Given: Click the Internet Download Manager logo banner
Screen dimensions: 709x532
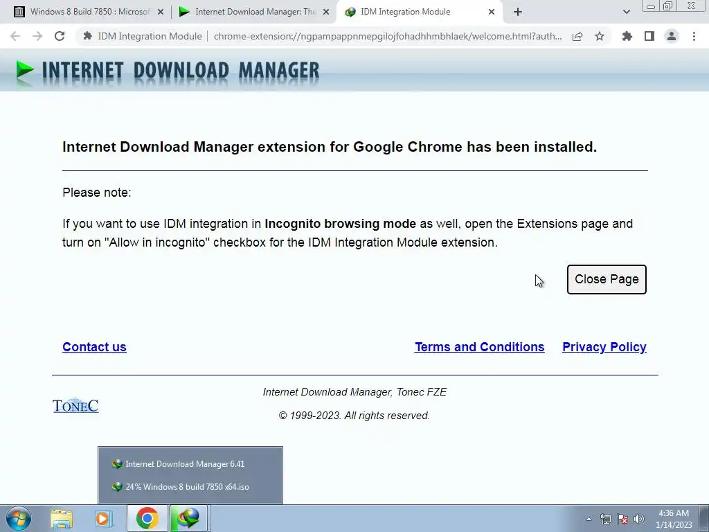Looking at the screenshot, I should coord(168,71).
